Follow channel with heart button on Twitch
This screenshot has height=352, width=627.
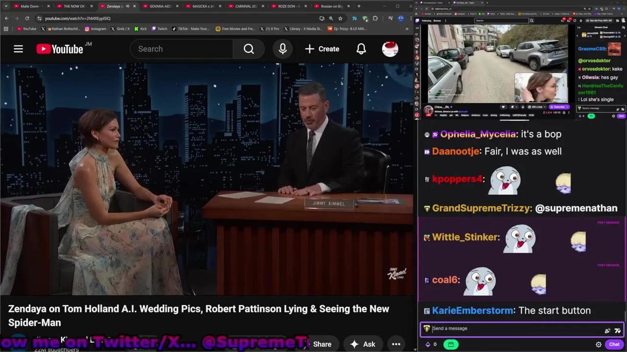pos(503,107)
